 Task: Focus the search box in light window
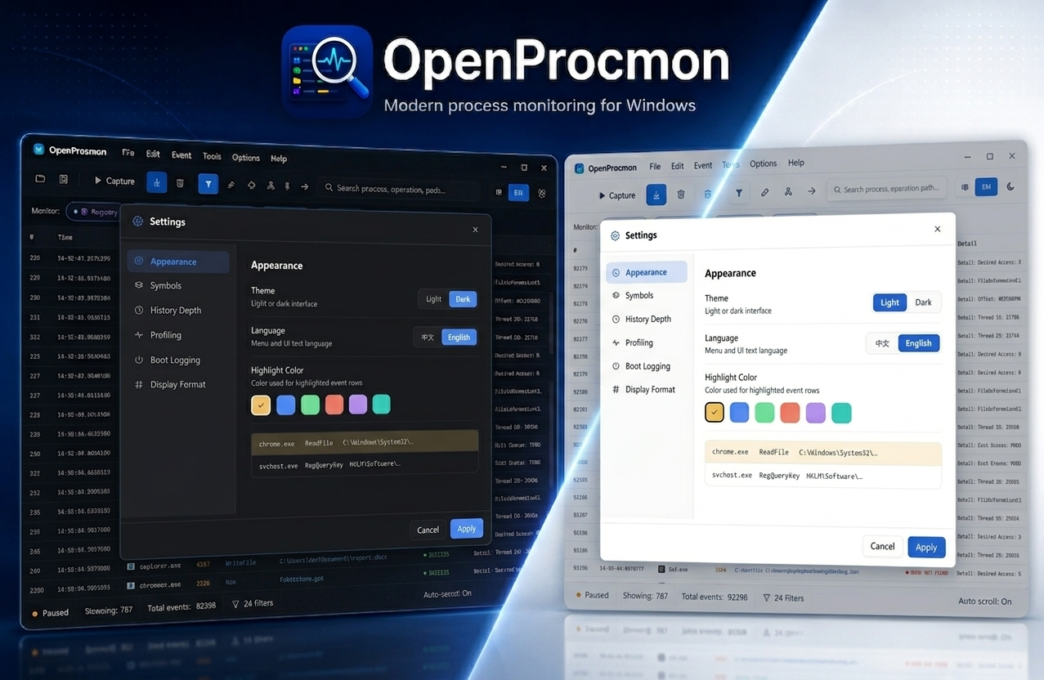[x=886, y=189]
